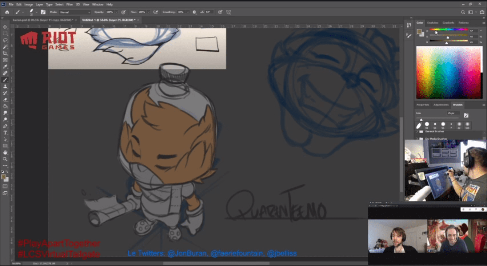The image size is (487, 266).
Task: Select the History Brush tool
Action: click(x=5, y=93)
